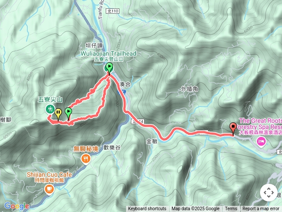Click the blue marker near 湊合
The image size is (282, 212).
122,92
